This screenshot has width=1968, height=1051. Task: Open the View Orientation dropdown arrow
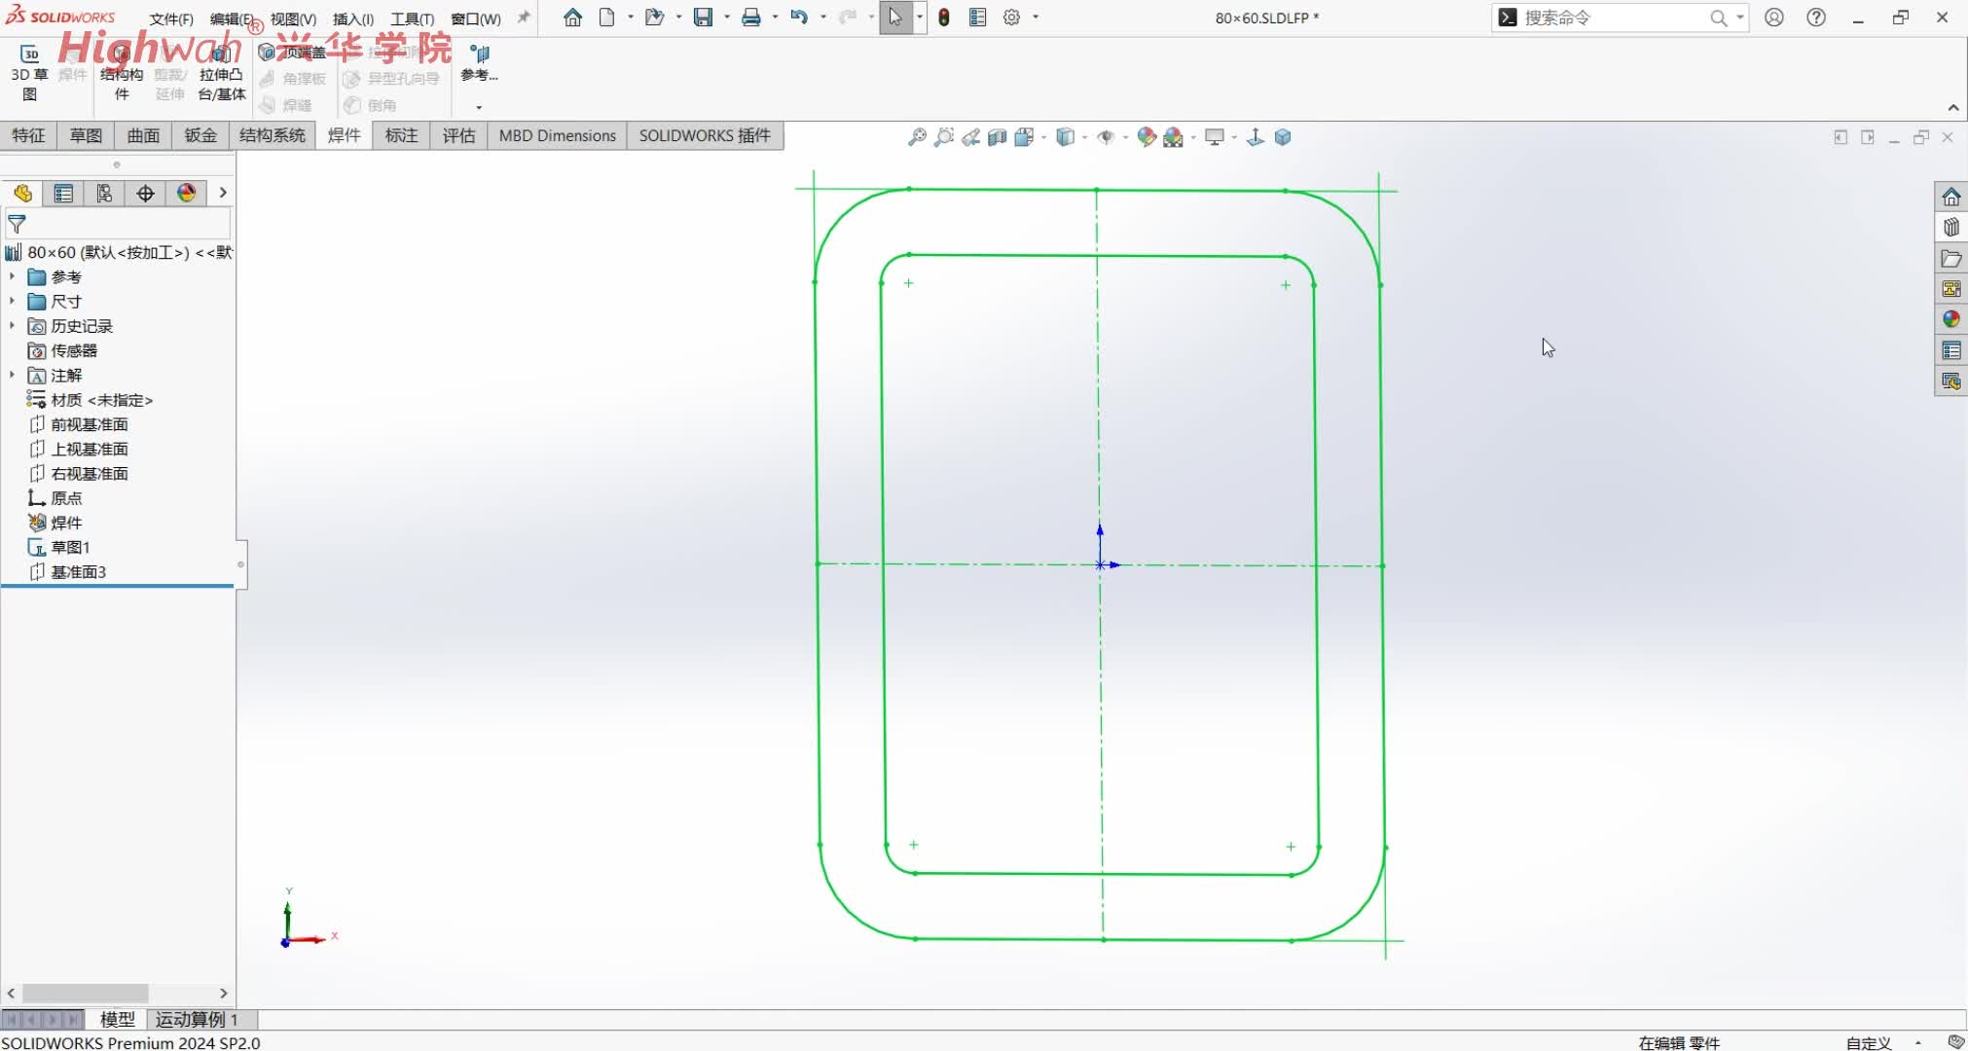point(1043,137)
